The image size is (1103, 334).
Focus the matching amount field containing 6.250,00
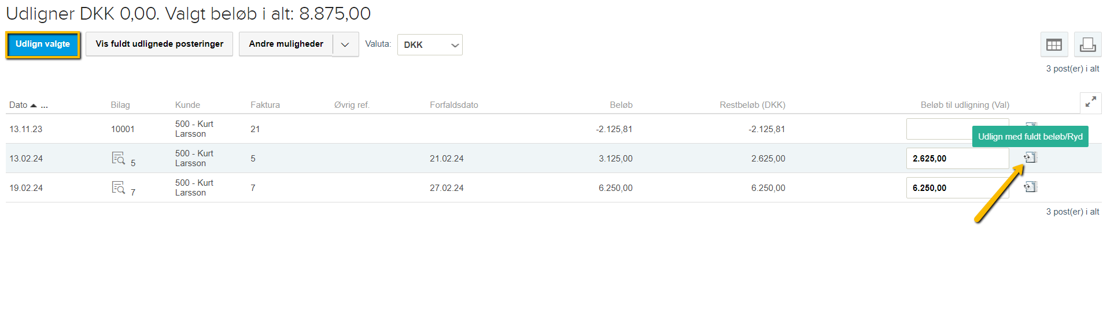point(957,188)
